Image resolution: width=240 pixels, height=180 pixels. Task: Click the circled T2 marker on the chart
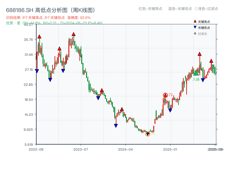pyautogui.click(x=165, y=94)
